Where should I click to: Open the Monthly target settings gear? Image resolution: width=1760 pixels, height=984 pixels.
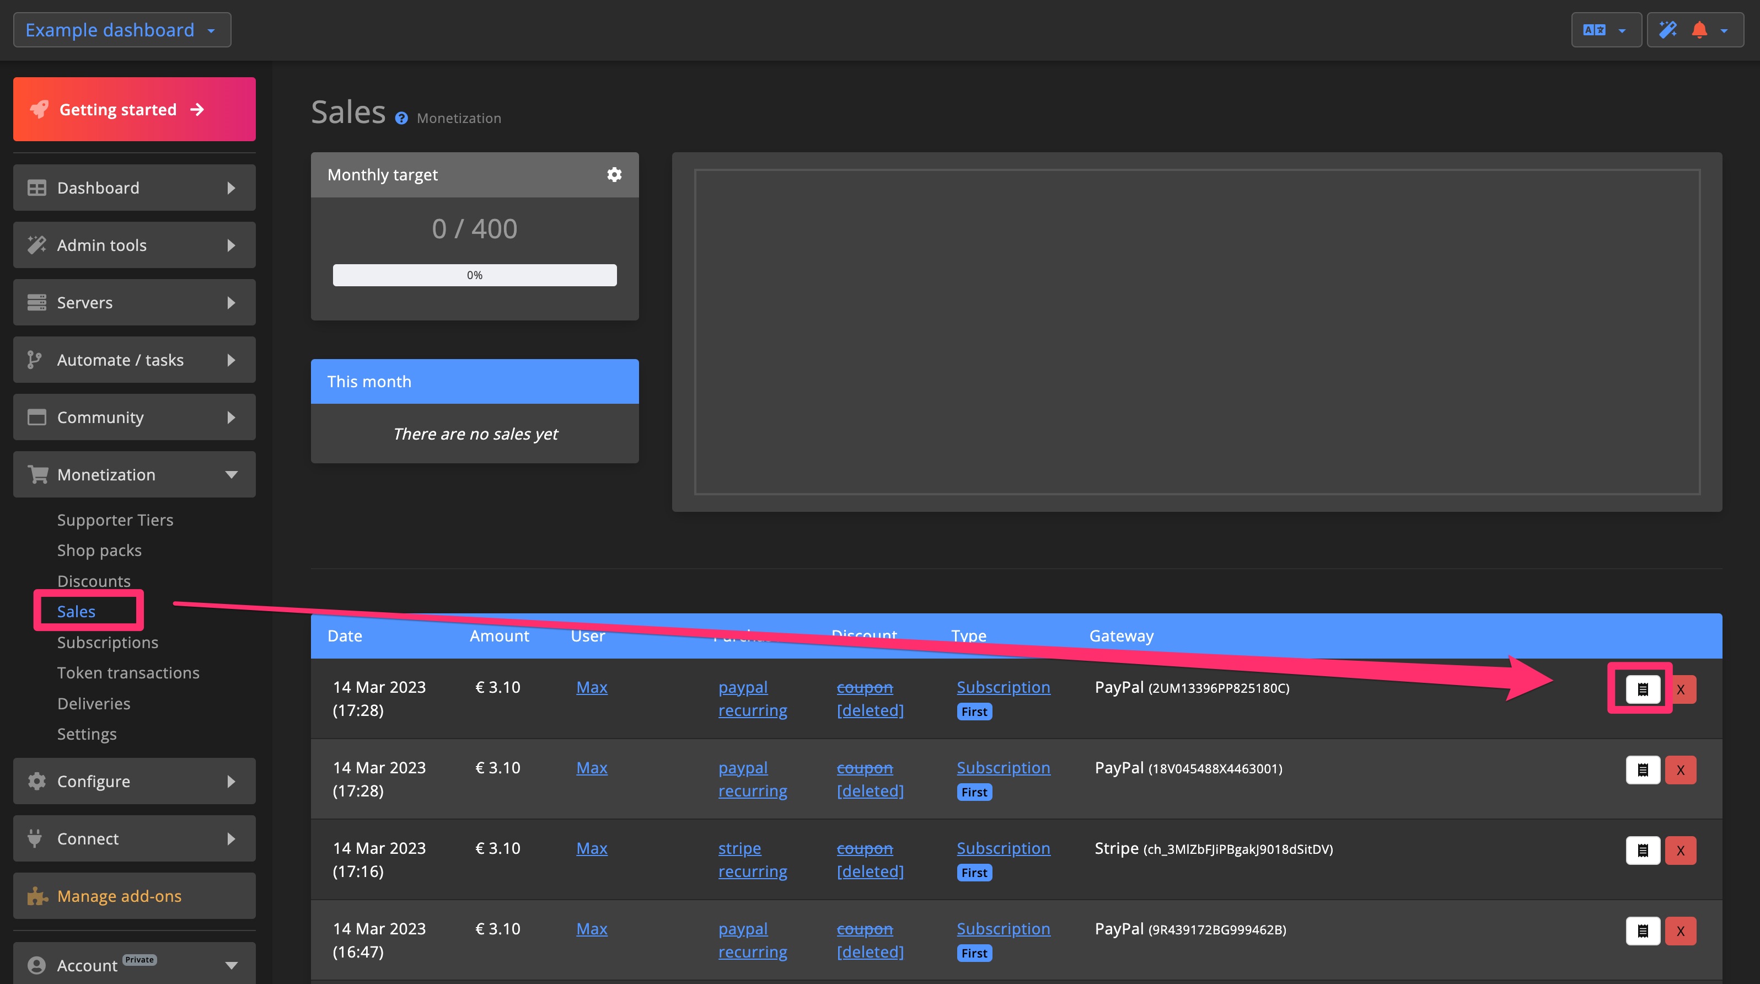click(614, 174)
